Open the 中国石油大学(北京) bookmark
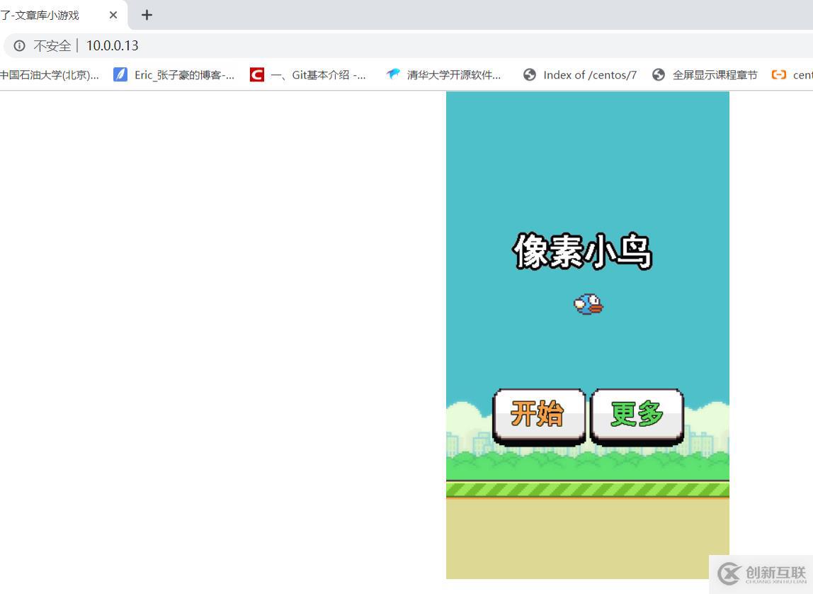This screenshot has width=813, height=594. [x=50, y=74]
